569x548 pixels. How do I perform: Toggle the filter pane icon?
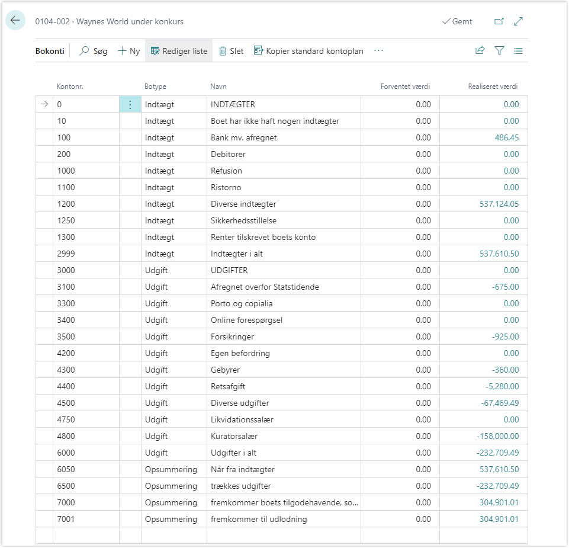pyautogui.click(x=499, y=51)
